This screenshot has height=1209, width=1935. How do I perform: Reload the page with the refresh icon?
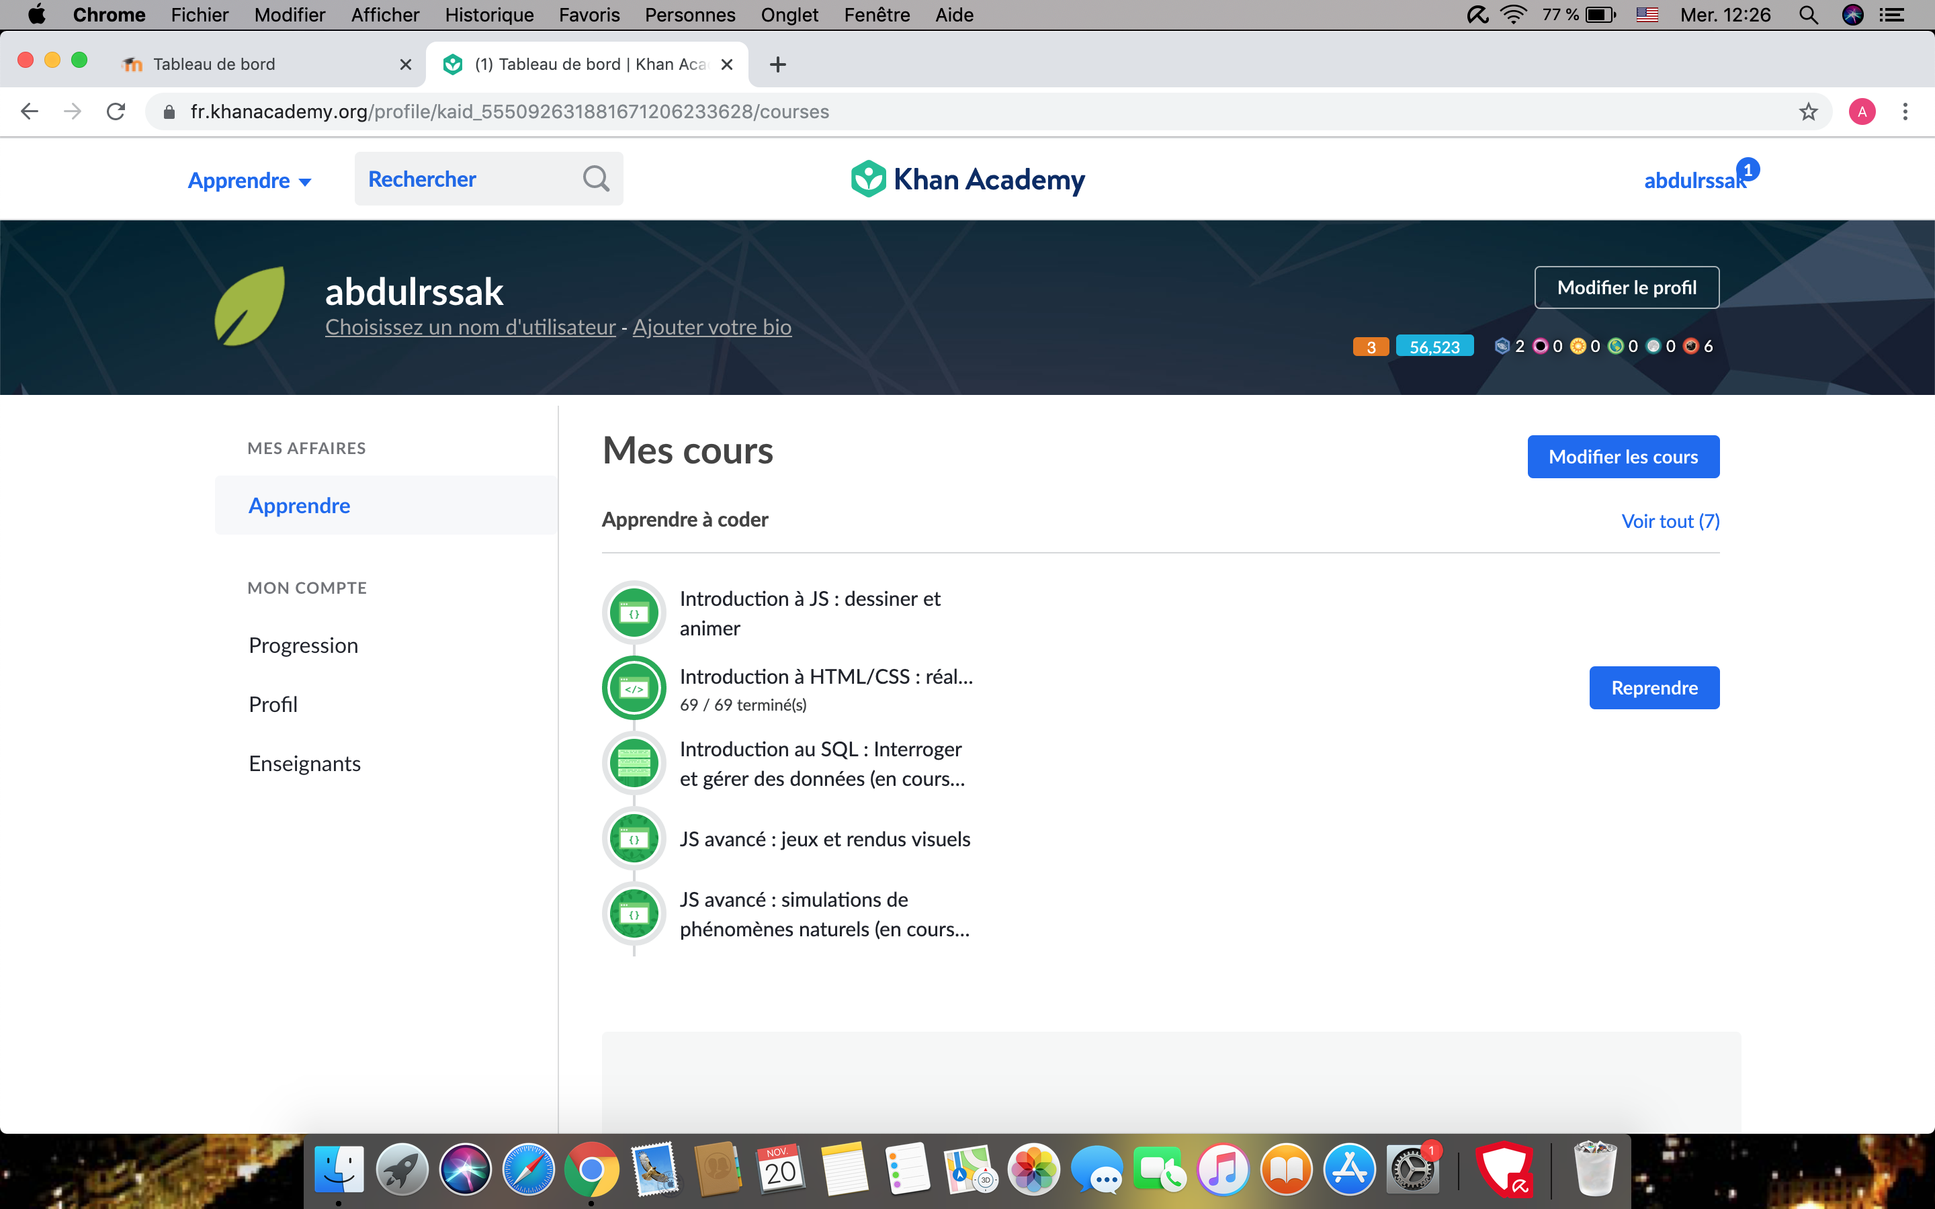tap(116, 112)
